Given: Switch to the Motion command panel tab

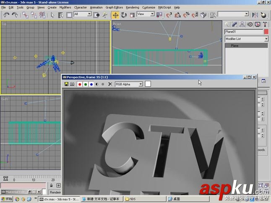Looking at the screenshot, I should point(250,24).
